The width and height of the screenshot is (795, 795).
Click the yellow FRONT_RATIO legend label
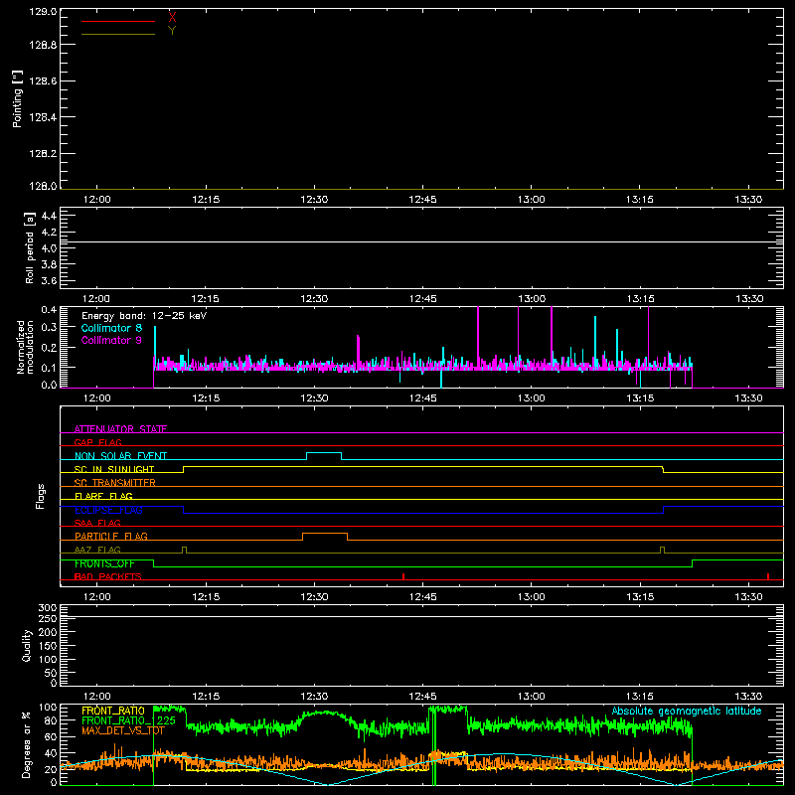[113, 711]
